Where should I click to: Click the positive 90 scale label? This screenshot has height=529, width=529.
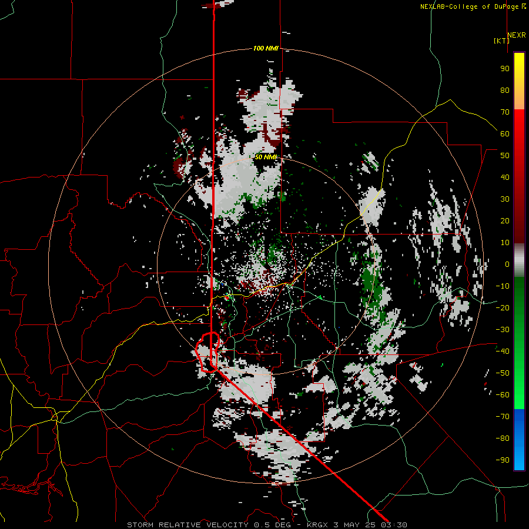pyautogui.click(x=505, y=69)
